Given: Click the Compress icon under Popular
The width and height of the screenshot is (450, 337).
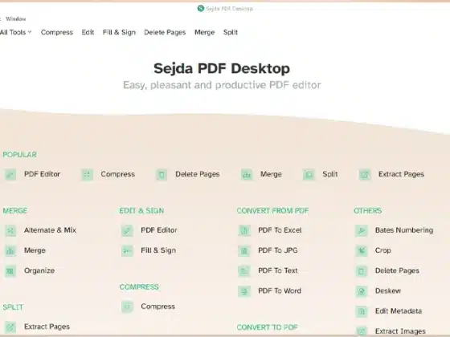Looking at the screenshot, I should 87,175.
